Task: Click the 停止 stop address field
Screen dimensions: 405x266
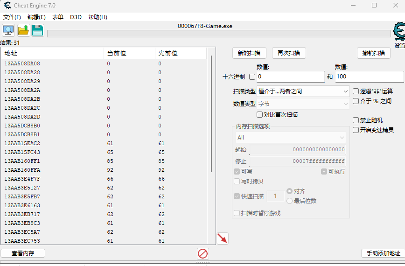Action: pyautogui.click(x=298, y=161)
